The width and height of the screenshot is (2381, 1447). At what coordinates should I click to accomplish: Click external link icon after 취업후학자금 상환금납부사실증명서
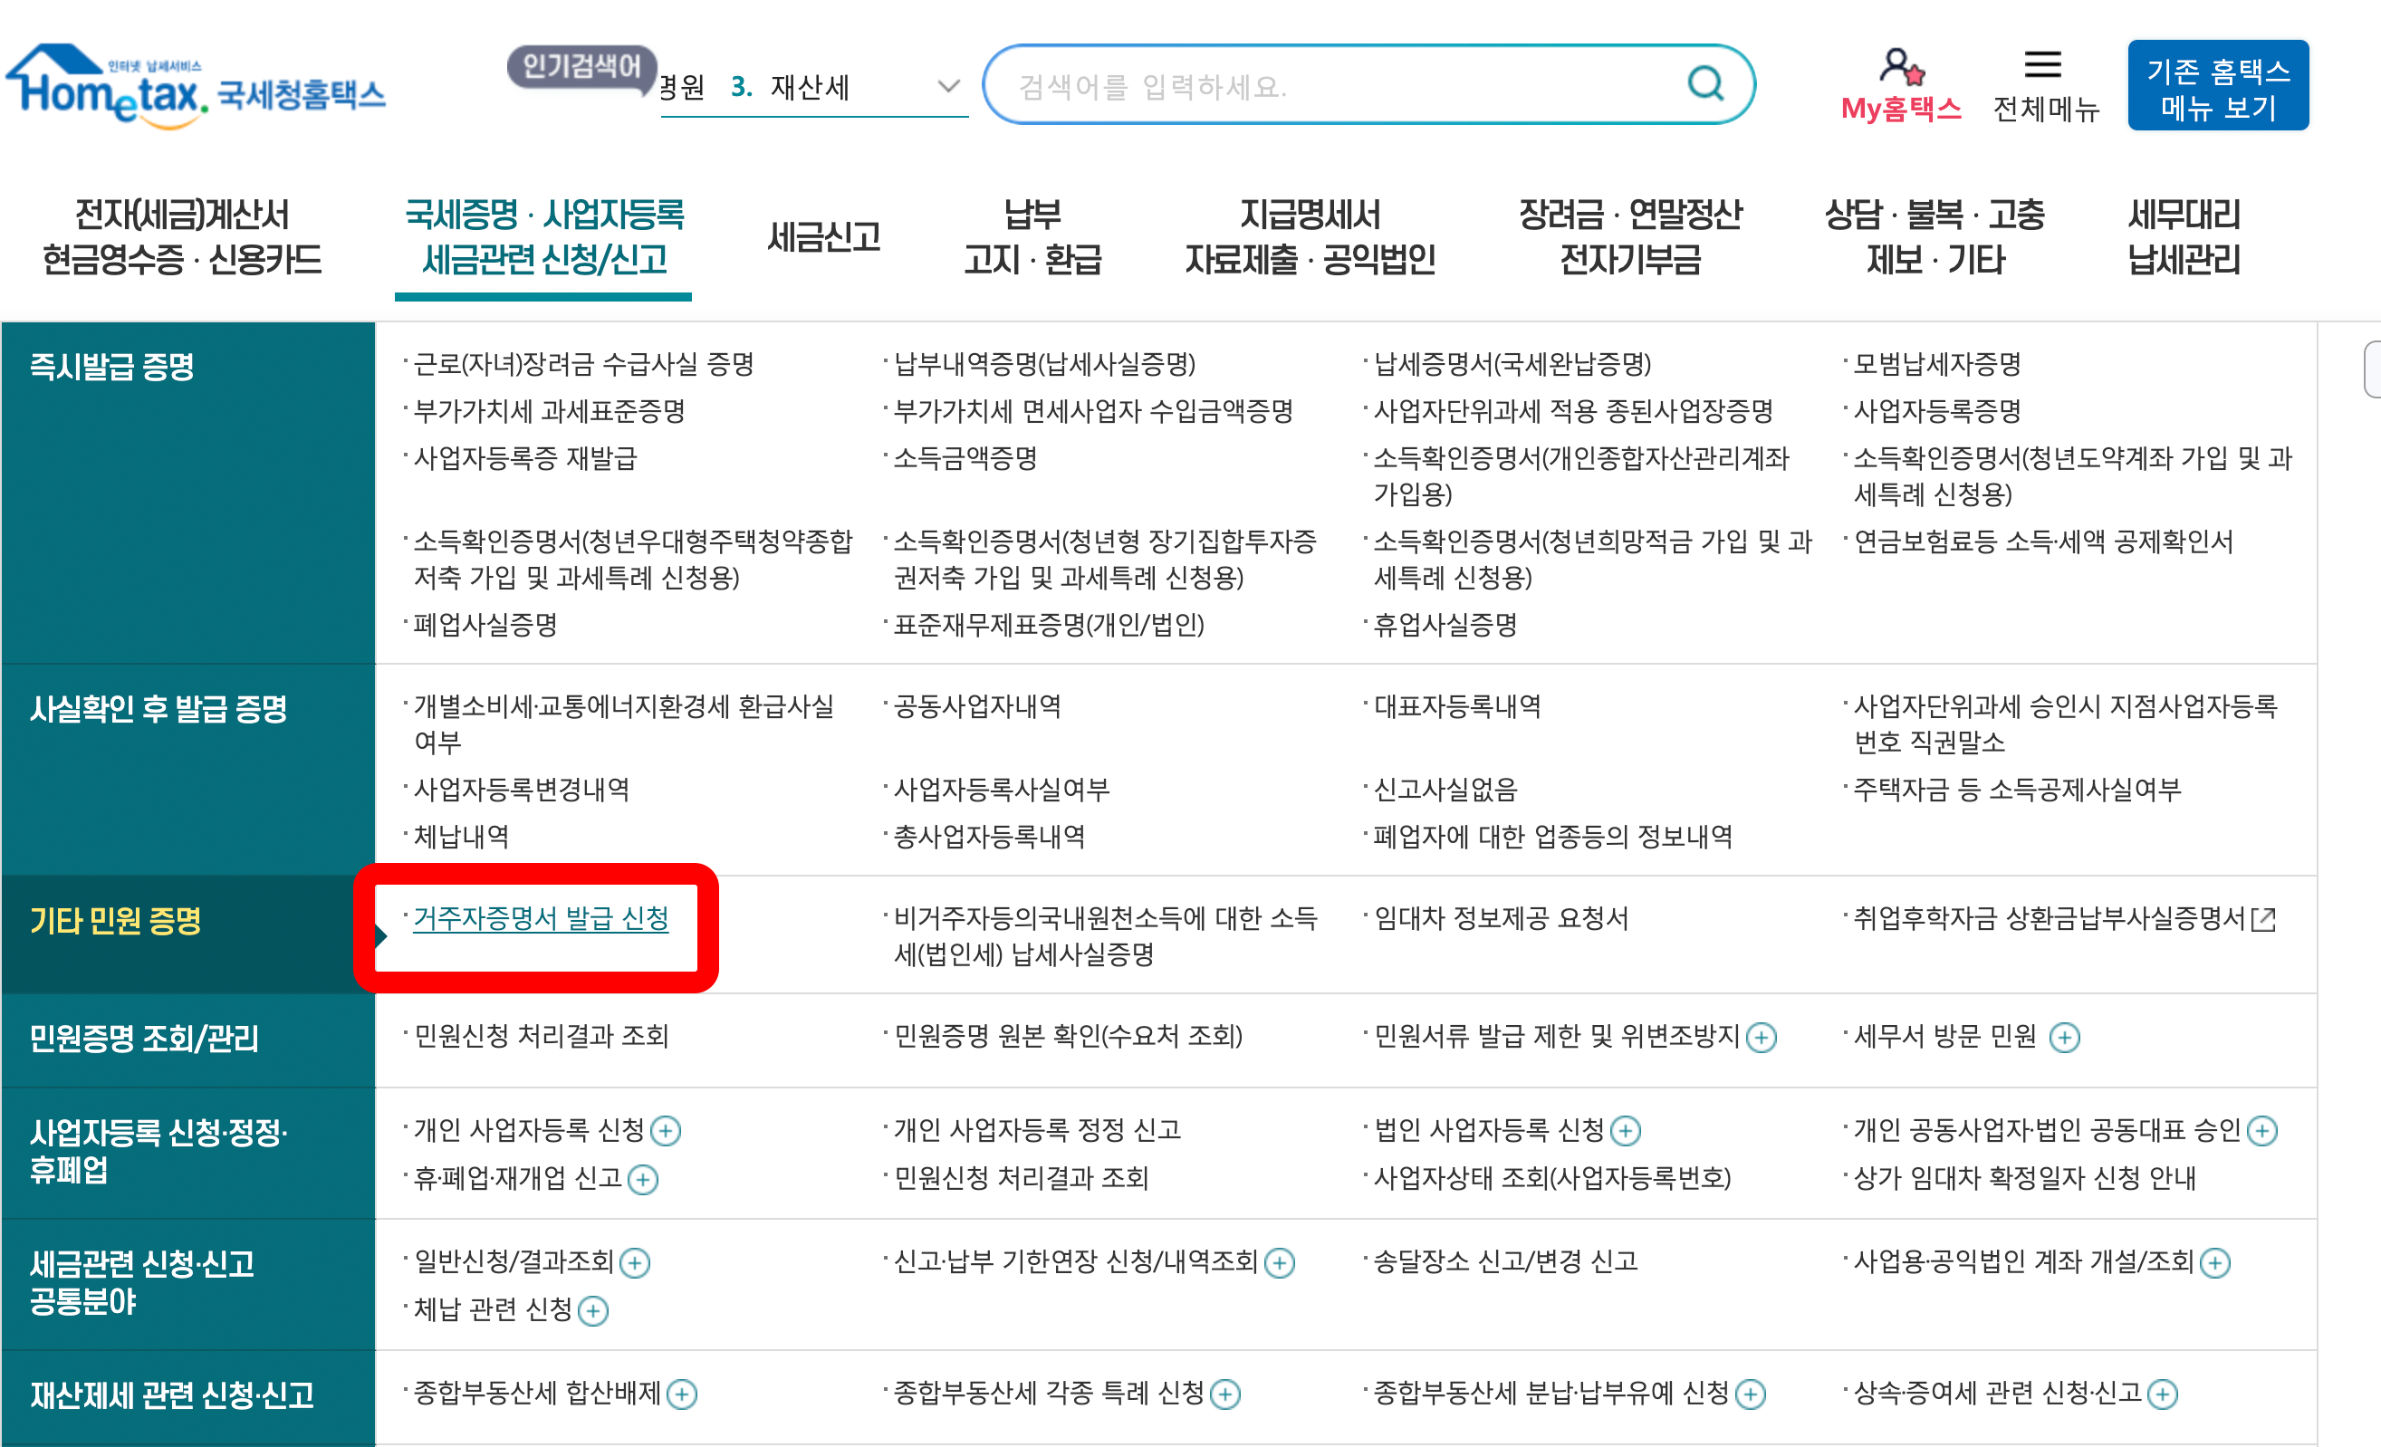[x=2264, y=920]
